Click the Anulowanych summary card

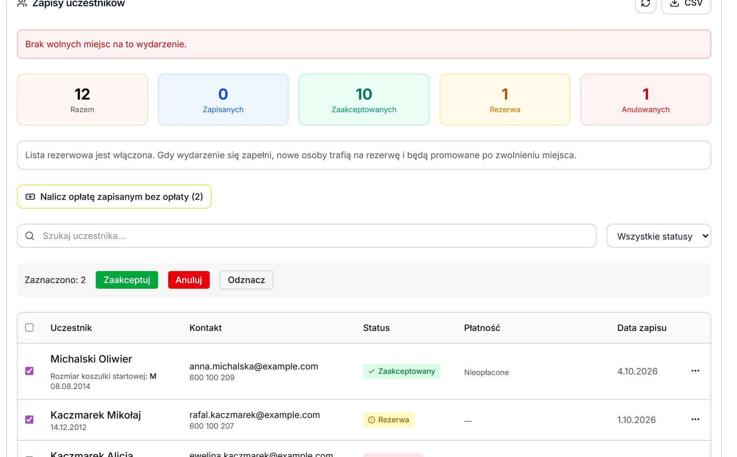(x=645, y=99)
